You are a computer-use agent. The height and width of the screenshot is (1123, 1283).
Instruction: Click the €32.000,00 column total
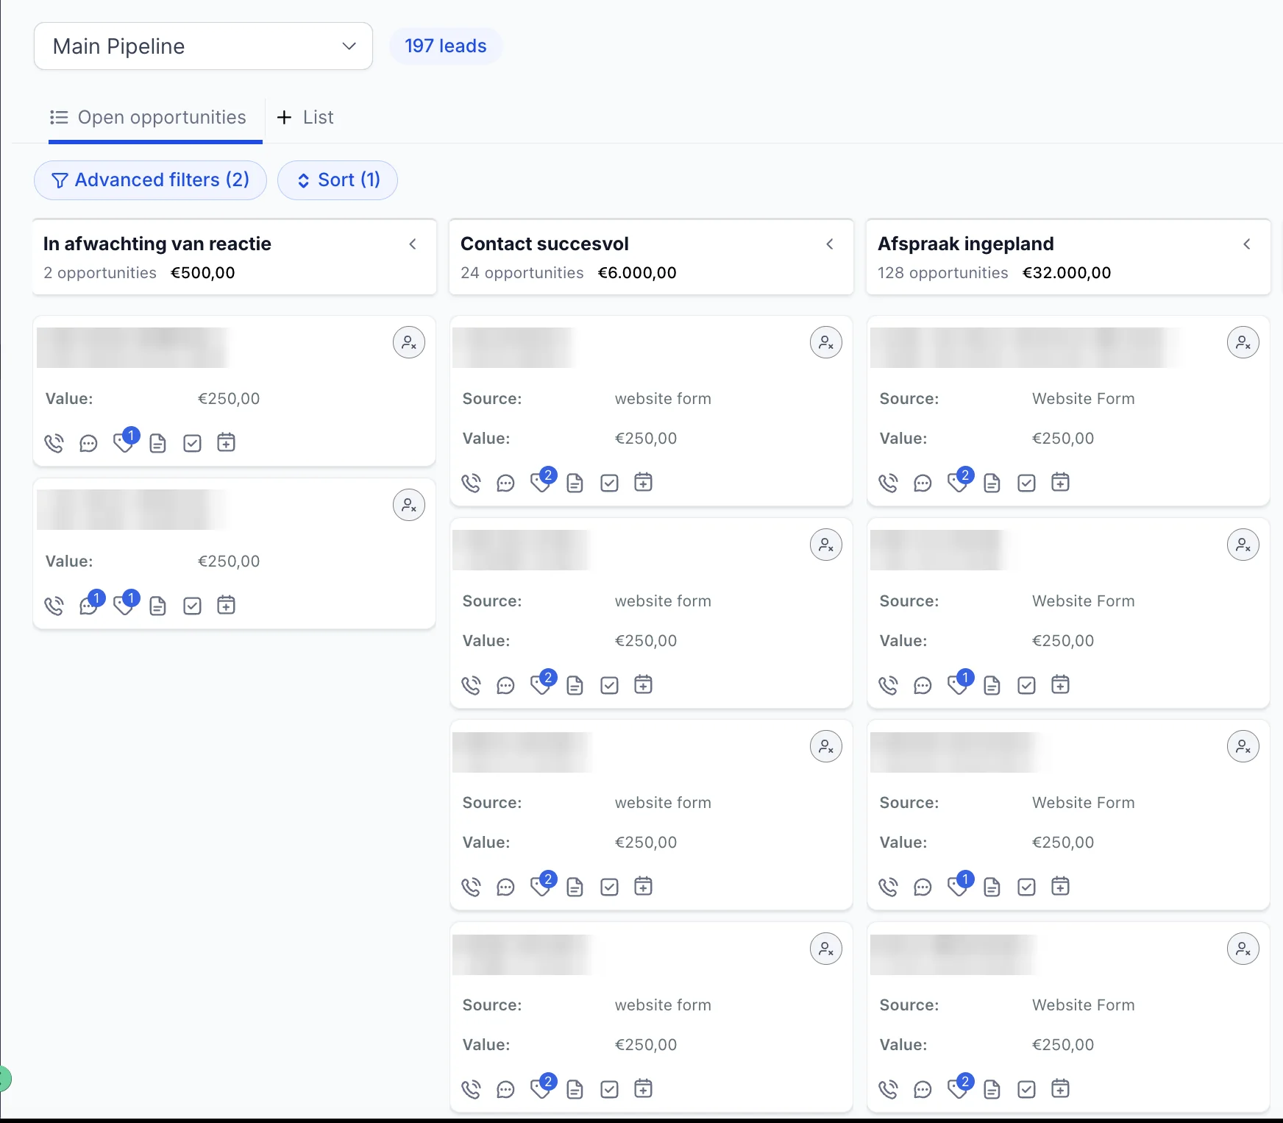coord(1067,273)
